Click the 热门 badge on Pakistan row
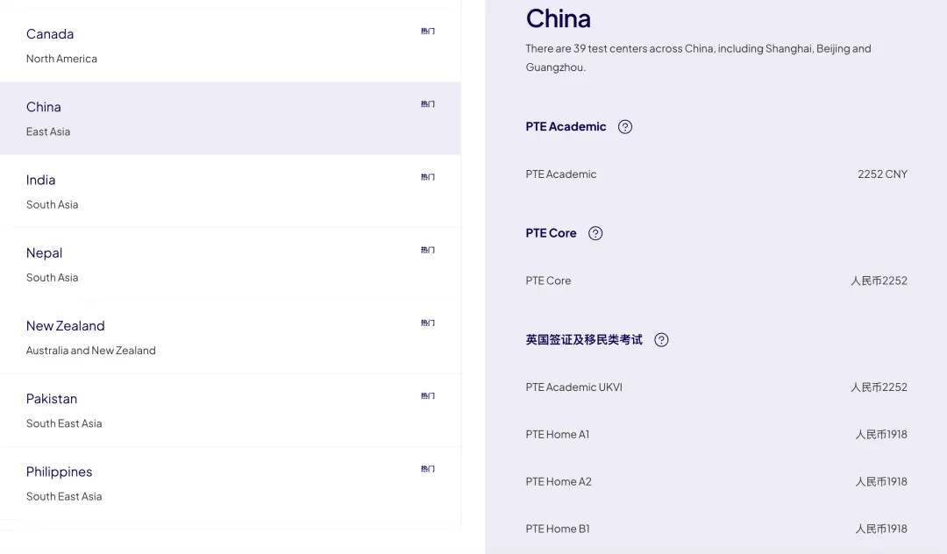 [428, 396]
